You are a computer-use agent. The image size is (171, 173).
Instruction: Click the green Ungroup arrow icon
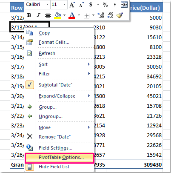pyautogui.click(x=30, y=116)
